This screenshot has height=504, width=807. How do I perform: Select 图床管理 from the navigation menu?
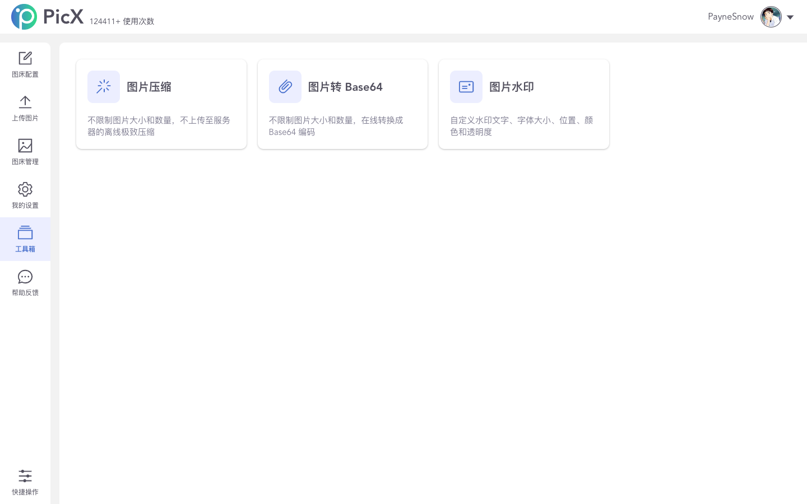point(25,151)
